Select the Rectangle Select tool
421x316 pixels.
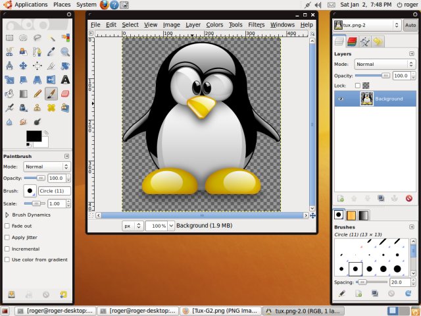[10, 38]
